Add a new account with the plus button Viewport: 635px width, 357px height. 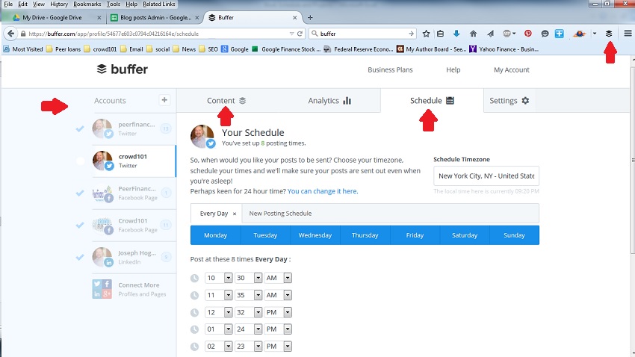(164, 100)
